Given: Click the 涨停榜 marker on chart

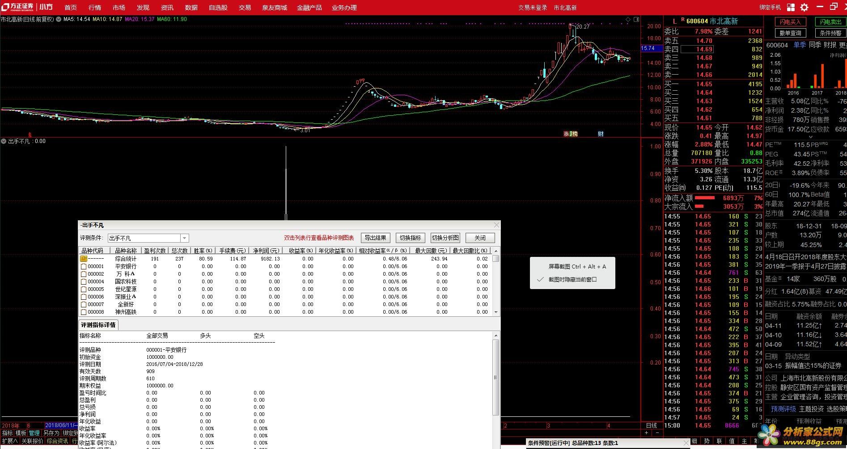Looking at the screenshot, I should click(570, 134).
